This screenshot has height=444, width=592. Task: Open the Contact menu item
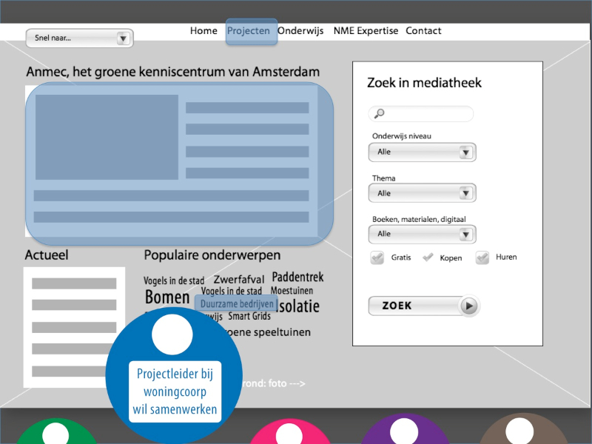(423, 31)
